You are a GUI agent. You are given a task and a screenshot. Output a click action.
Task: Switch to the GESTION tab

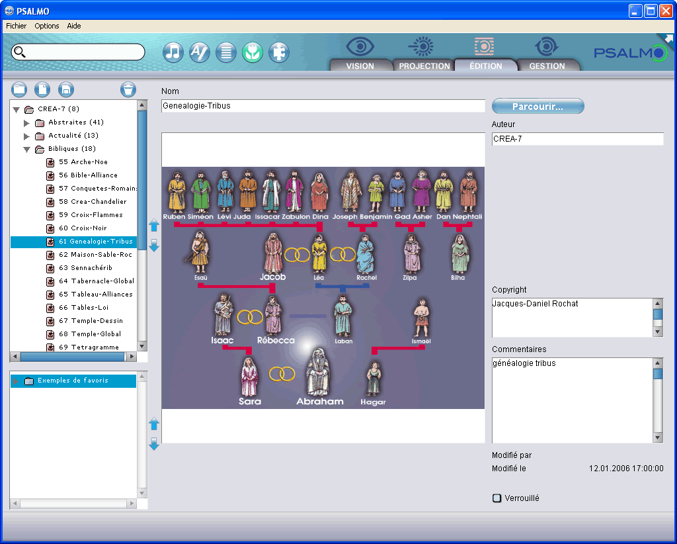click(547, 66)
